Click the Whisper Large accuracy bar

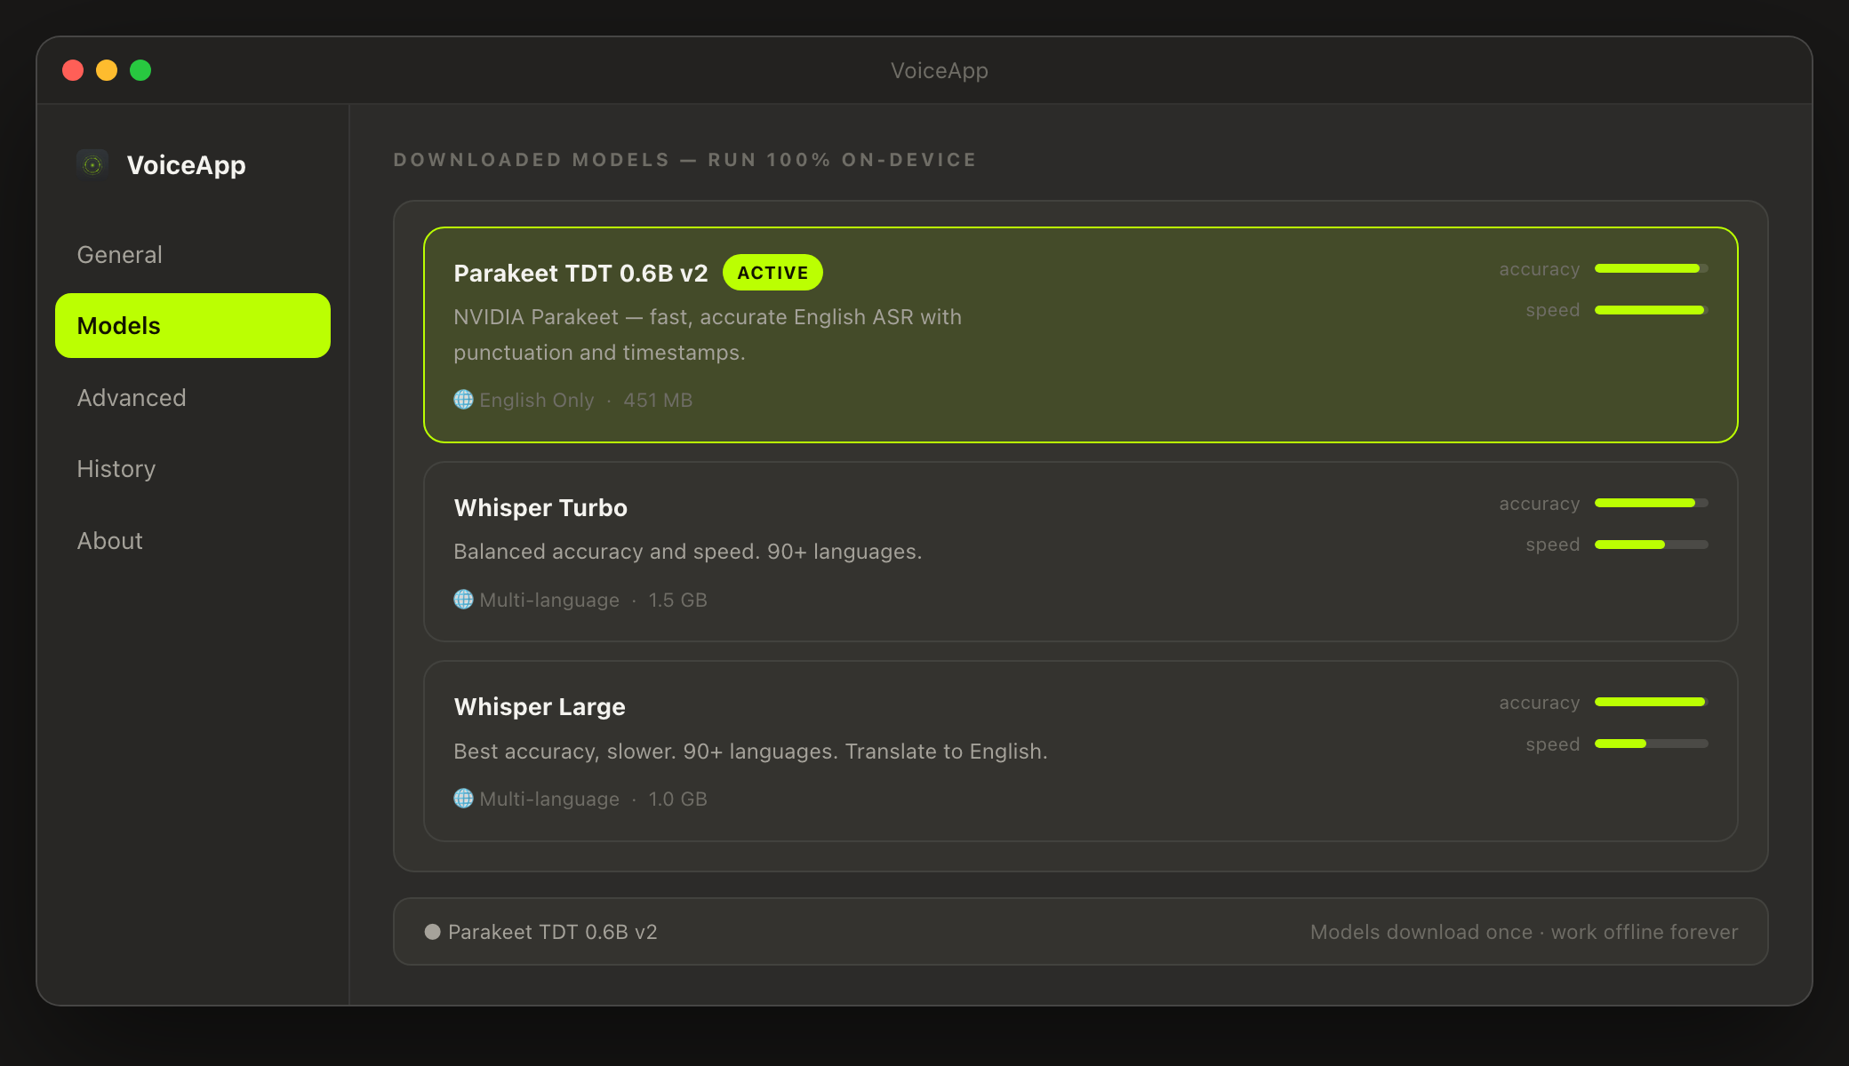click(x=1652, y=702)
